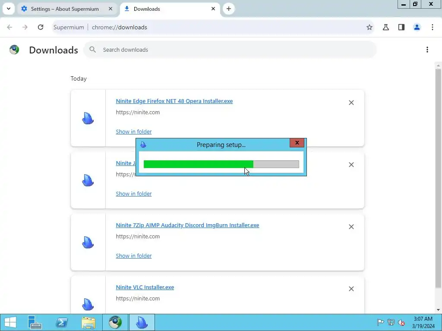The width and height of the screenshot is (442, 331).
Task: Open the profile avatar menu
Action: 417,27
